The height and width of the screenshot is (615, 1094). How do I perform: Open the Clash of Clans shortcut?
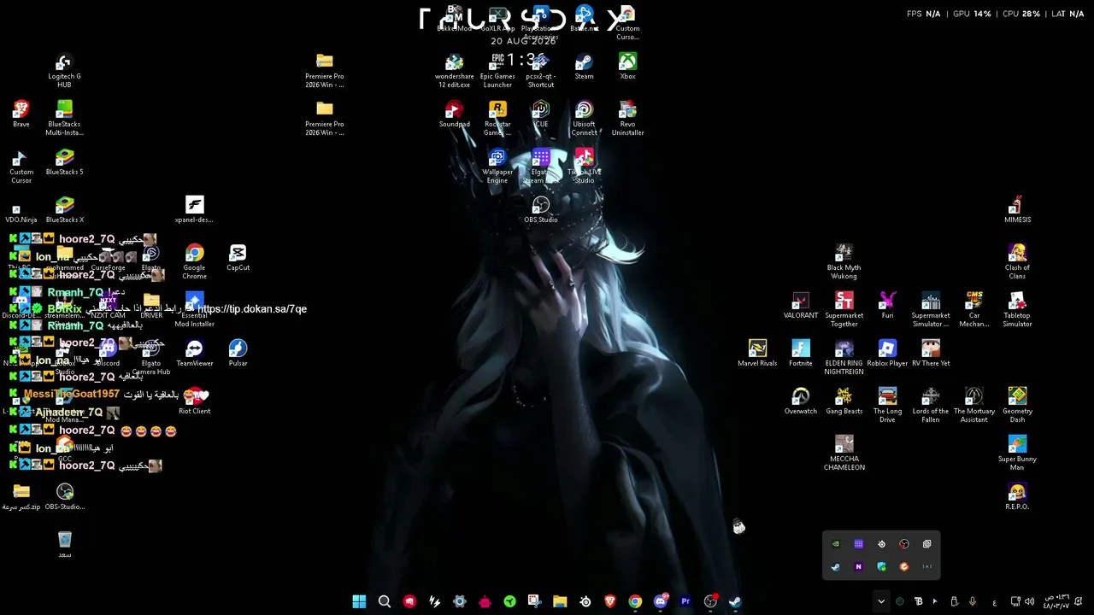1017,261
